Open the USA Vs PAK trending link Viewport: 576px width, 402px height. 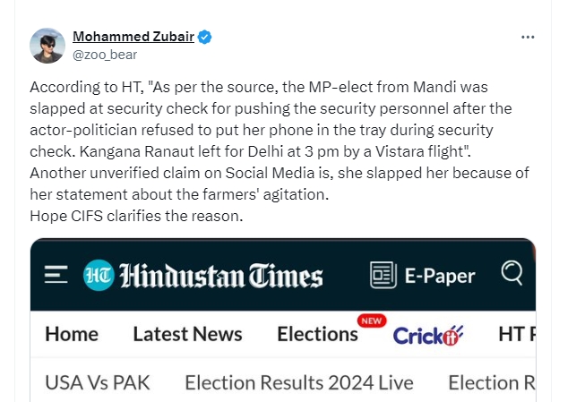(x=98, y=383)
